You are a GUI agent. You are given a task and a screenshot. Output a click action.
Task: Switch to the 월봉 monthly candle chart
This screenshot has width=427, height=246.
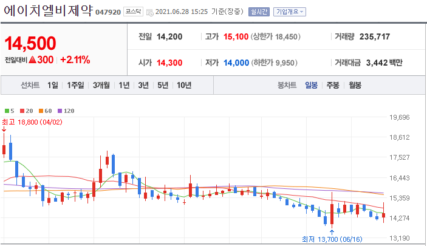coord(355,85)
